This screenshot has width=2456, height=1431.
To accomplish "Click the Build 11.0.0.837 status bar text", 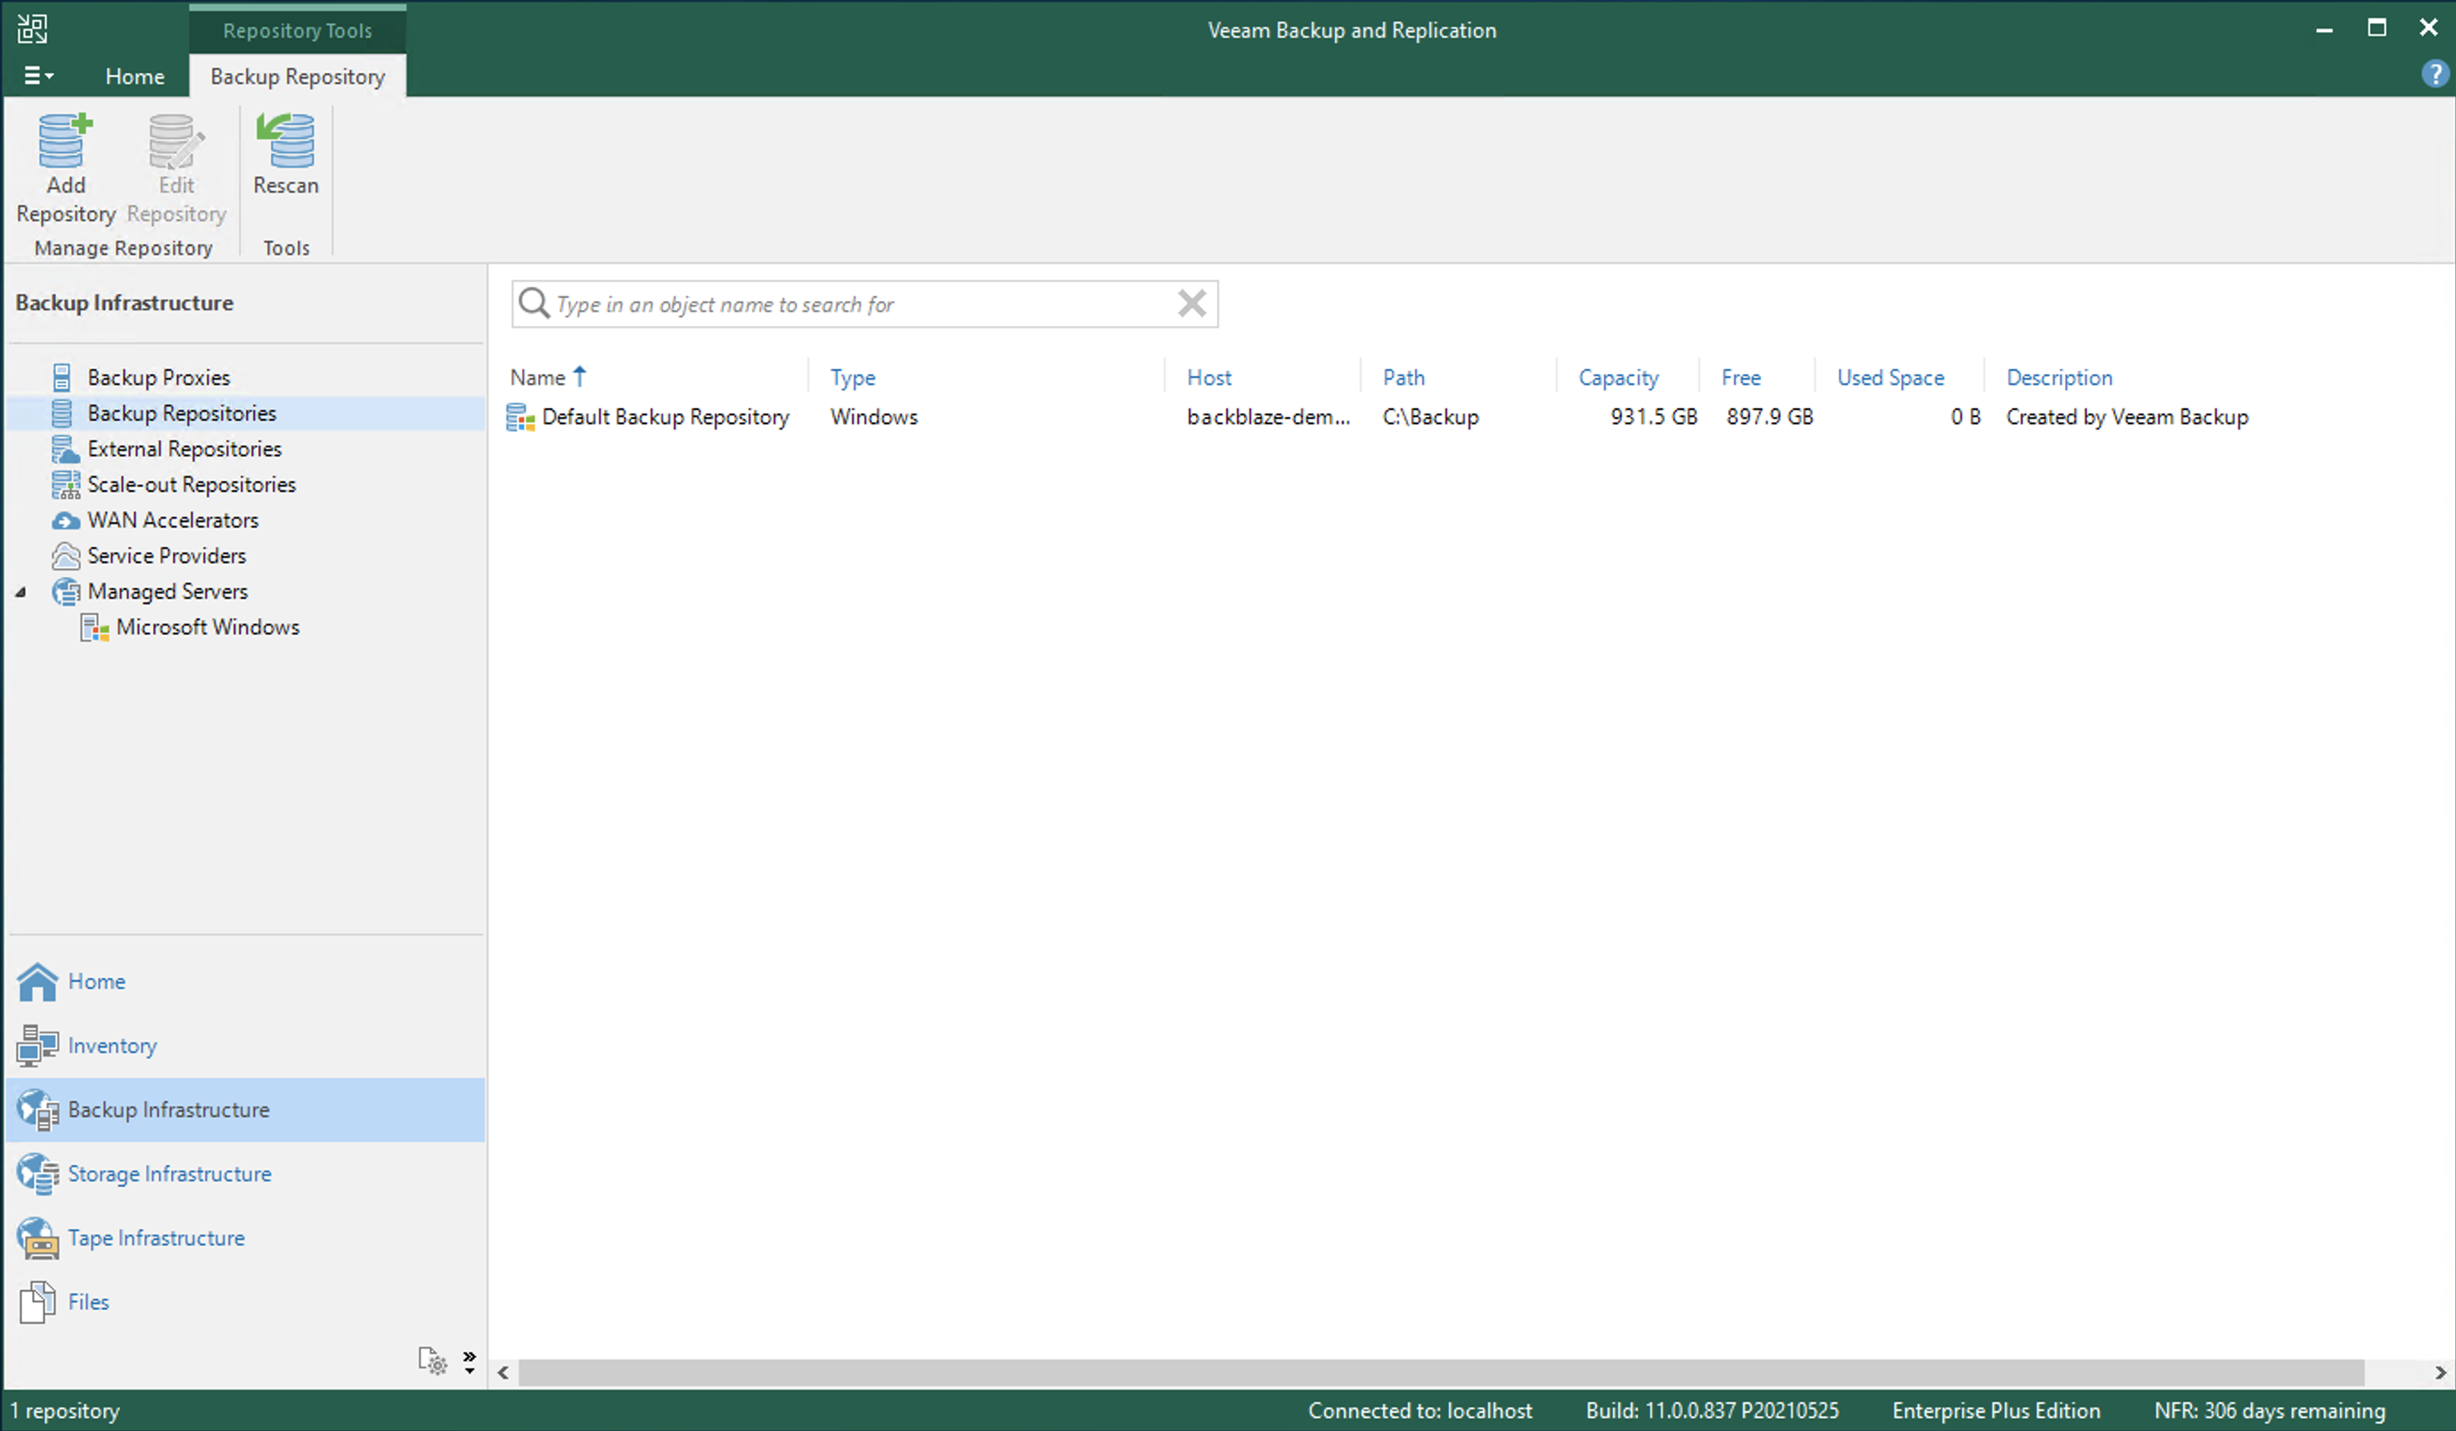I will pos(1713,1411).
